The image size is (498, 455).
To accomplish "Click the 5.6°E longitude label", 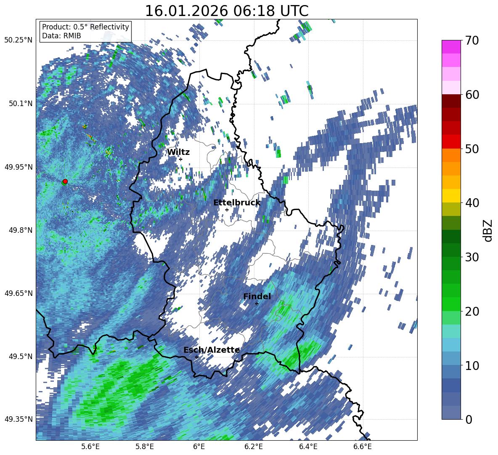I will coord(90,447).
